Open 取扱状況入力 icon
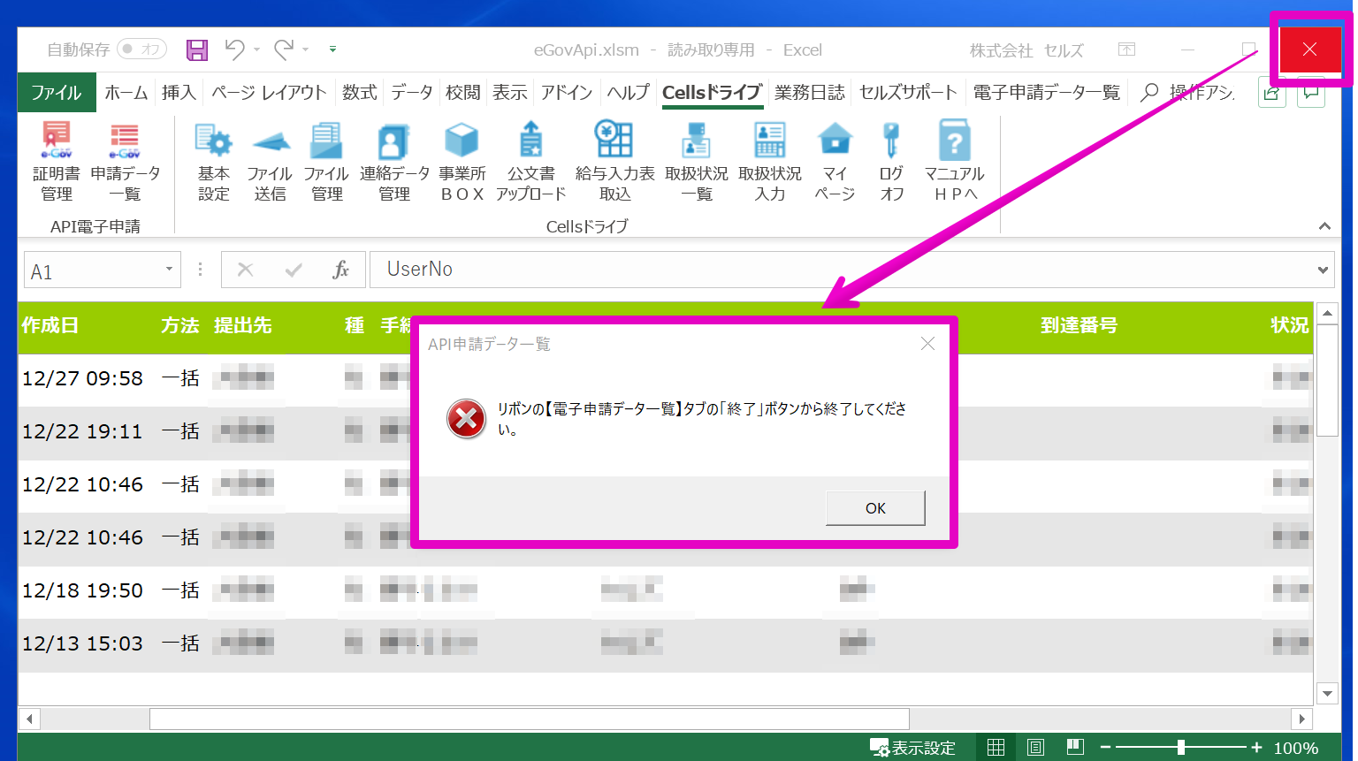 [x=770, y=162]
